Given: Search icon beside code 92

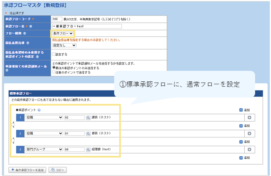Looking at the screenshot, I should point(88,118).
